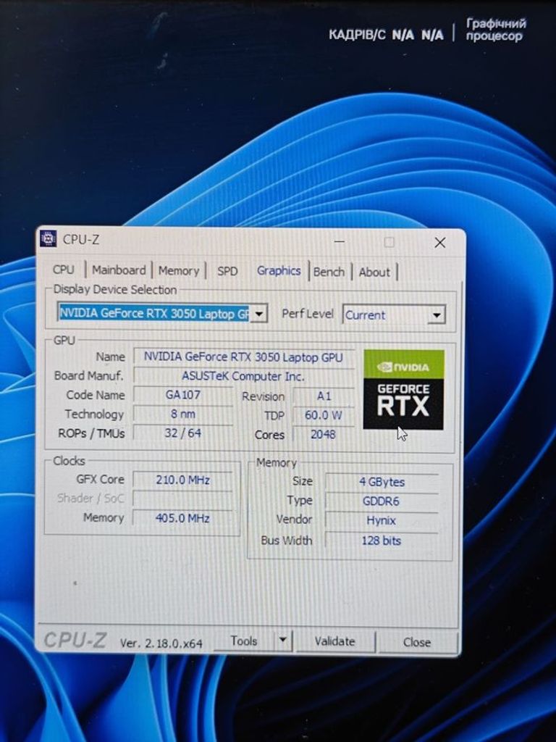Click the Графічний процесор overlay label

[x=495, y=30]
